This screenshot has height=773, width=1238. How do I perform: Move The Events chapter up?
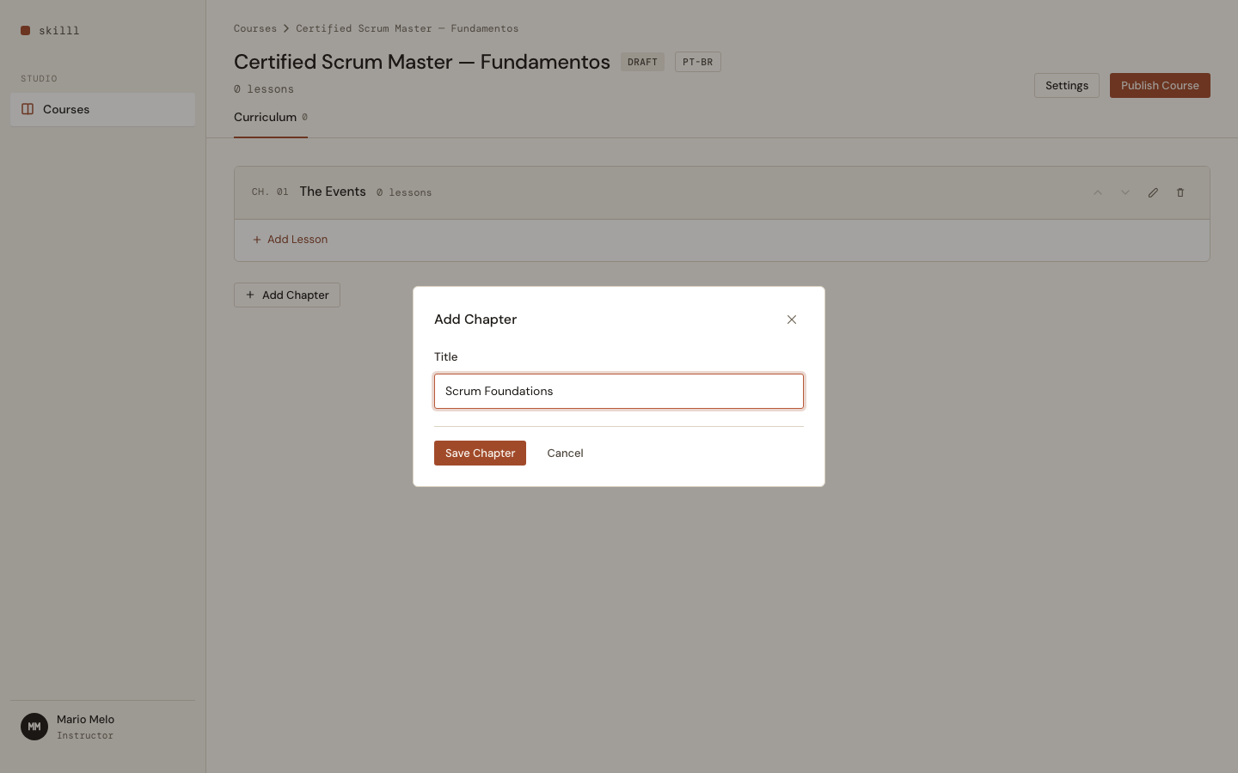point(1098,192)
